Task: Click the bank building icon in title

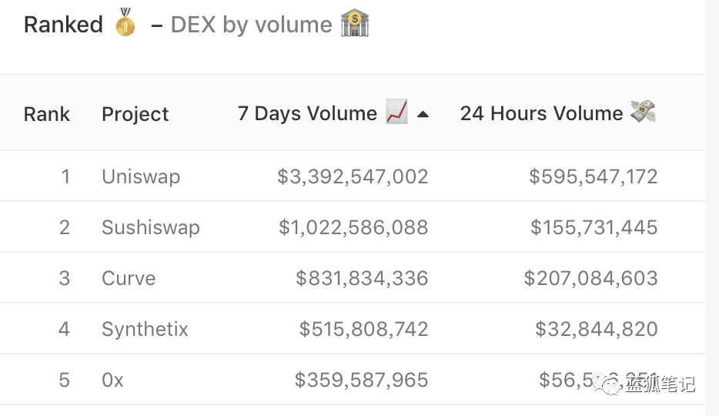Action: pos(354,23)
